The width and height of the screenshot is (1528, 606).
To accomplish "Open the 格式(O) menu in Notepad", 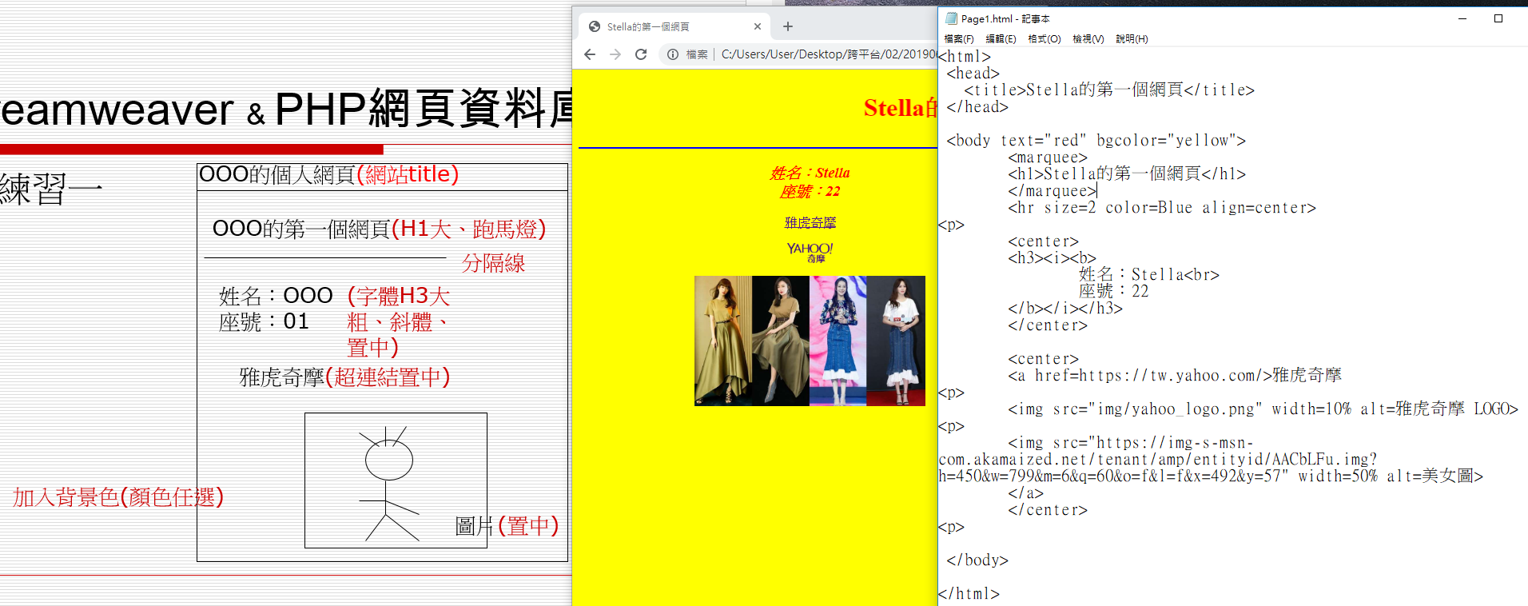I will 1044,38.
